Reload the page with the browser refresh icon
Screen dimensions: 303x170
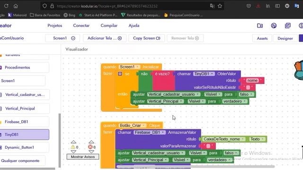[6, 6]
